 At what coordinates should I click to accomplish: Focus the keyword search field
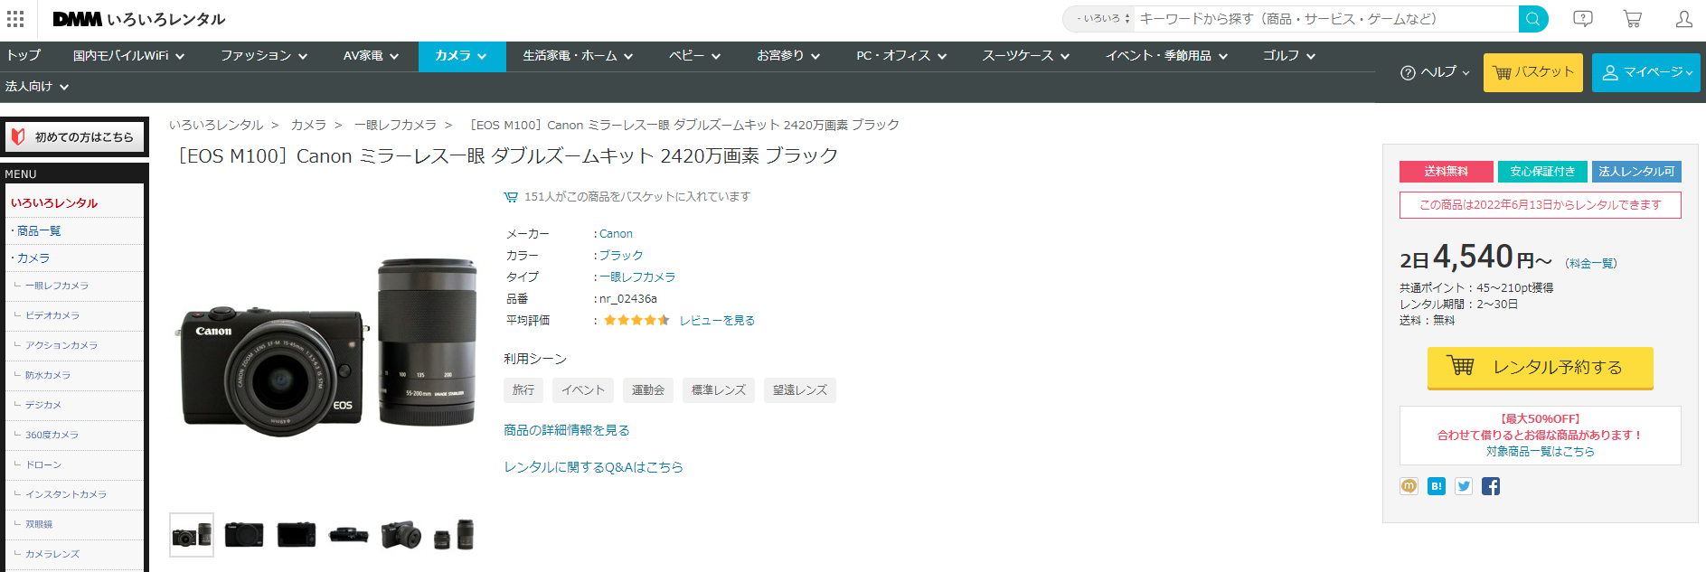(1326, 19)
